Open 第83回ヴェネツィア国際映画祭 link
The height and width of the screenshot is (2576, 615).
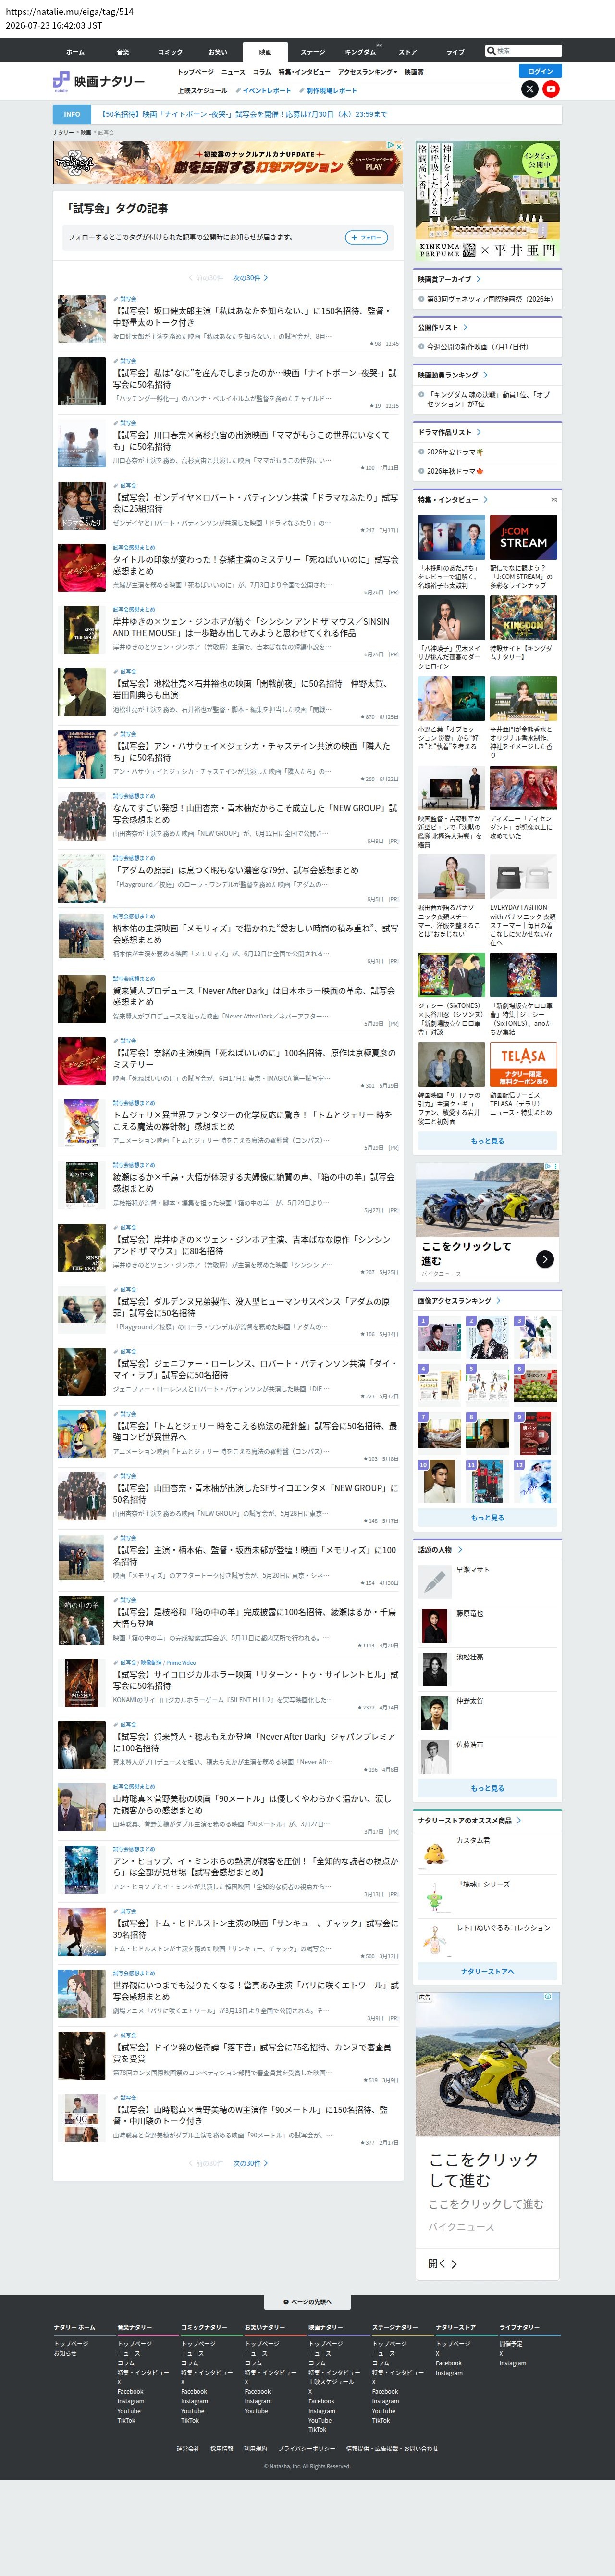pos(489,299)
